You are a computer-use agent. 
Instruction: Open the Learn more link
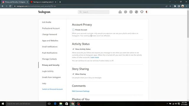coord(94,57)
